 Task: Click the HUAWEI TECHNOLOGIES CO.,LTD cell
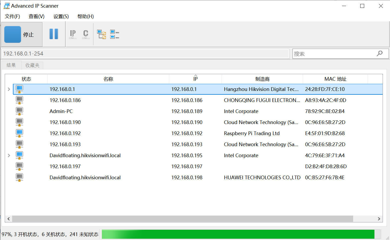(262, 177)
